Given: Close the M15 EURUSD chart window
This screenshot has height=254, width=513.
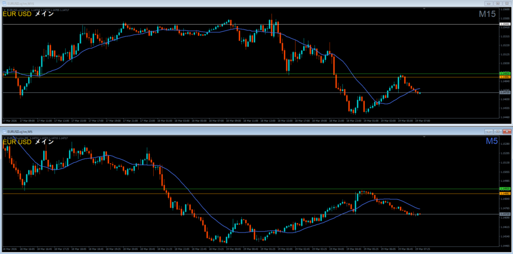Looking at the screenshot, I should coord(506,3).
